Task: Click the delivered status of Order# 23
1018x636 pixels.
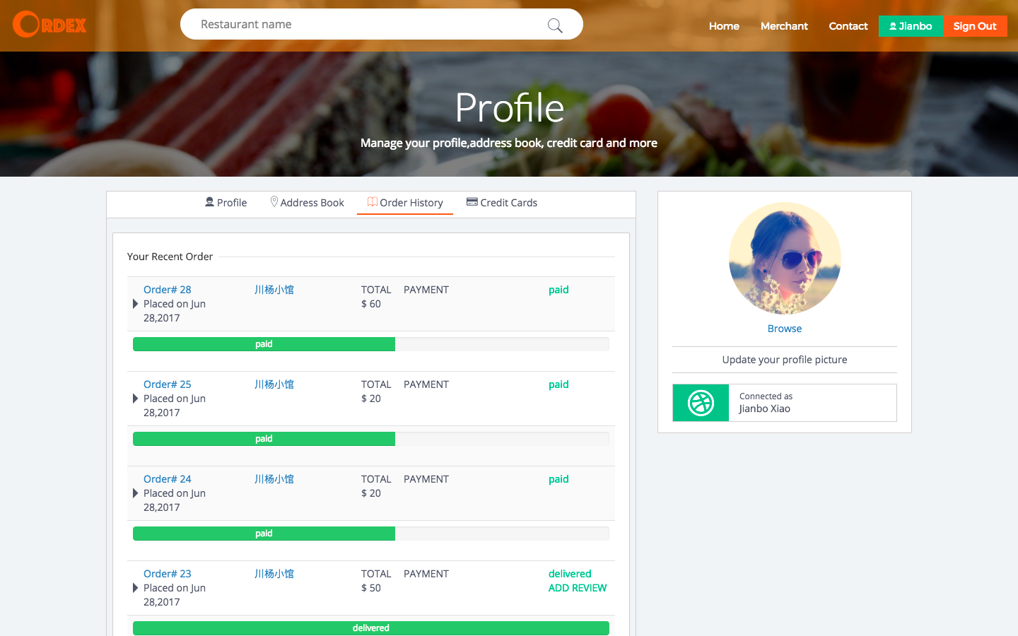Action: pos(570,574)
